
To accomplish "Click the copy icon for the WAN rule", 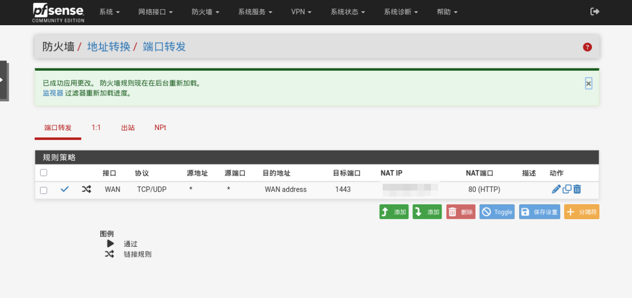I will (x=567, y=189).
